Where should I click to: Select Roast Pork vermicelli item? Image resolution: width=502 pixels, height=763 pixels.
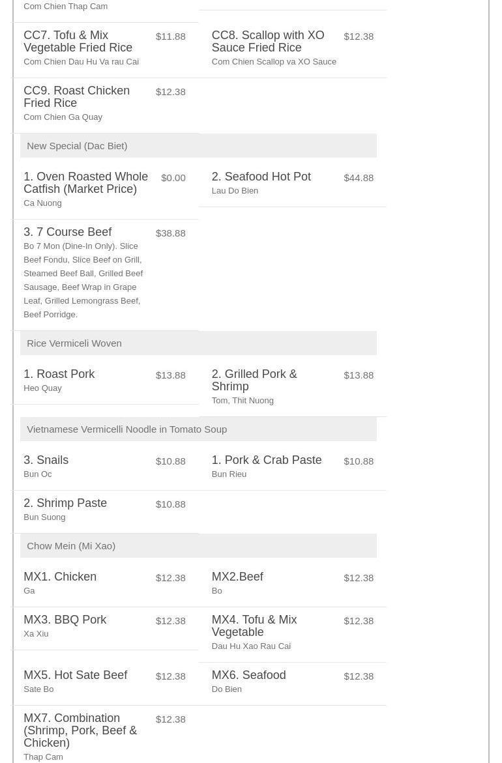(59, 375)
